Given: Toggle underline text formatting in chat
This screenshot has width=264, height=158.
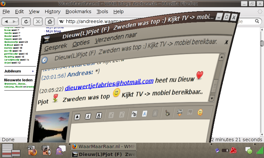Looking at the screenshot, I should [x=99, y=116].
